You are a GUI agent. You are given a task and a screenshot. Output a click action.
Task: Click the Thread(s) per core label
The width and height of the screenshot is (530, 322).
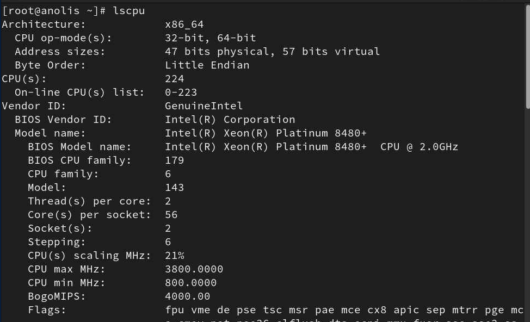[89, 201]
